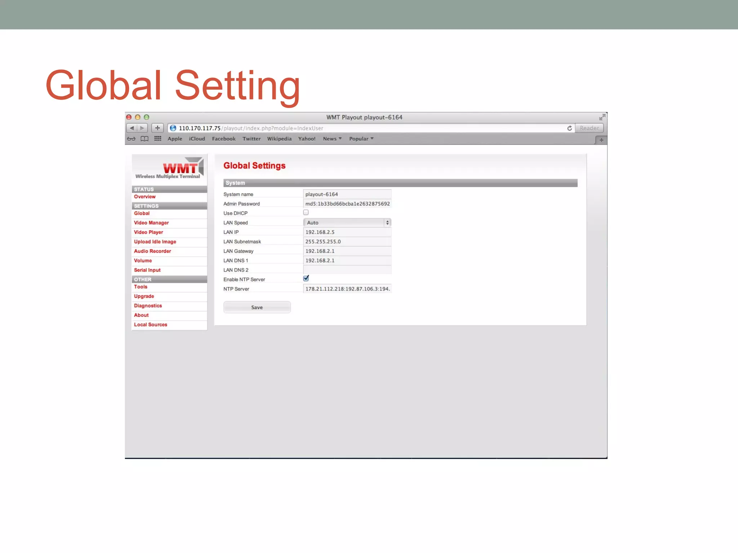Open the Apple bookmark
This screenshot has width=738, height=553.
click(x=175, y=139)
